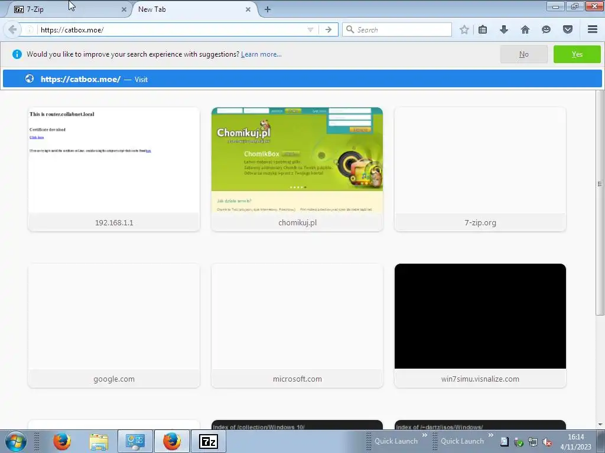Click the security shield tray icon

click(519, 442)
